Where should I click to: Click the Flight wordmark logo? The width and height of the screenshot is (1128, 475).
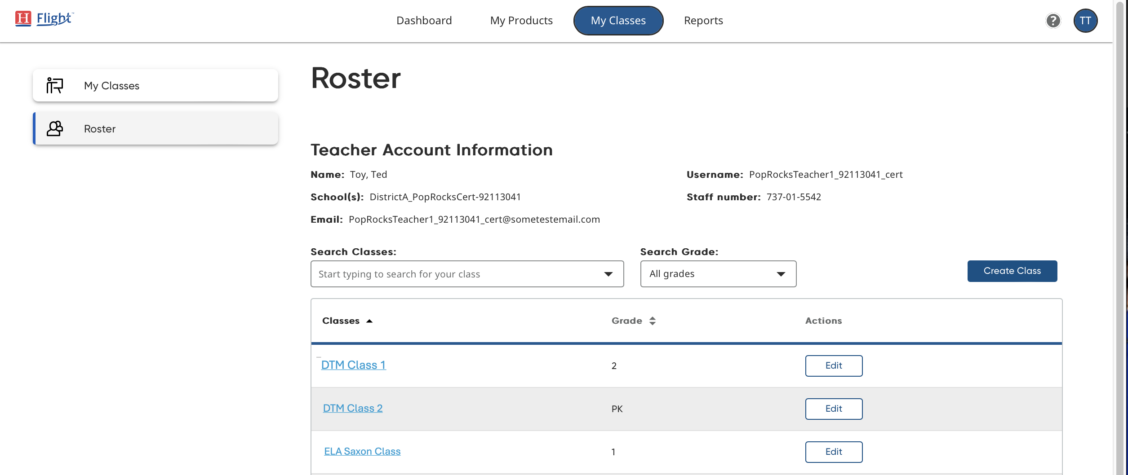click(x=55, y=19)
